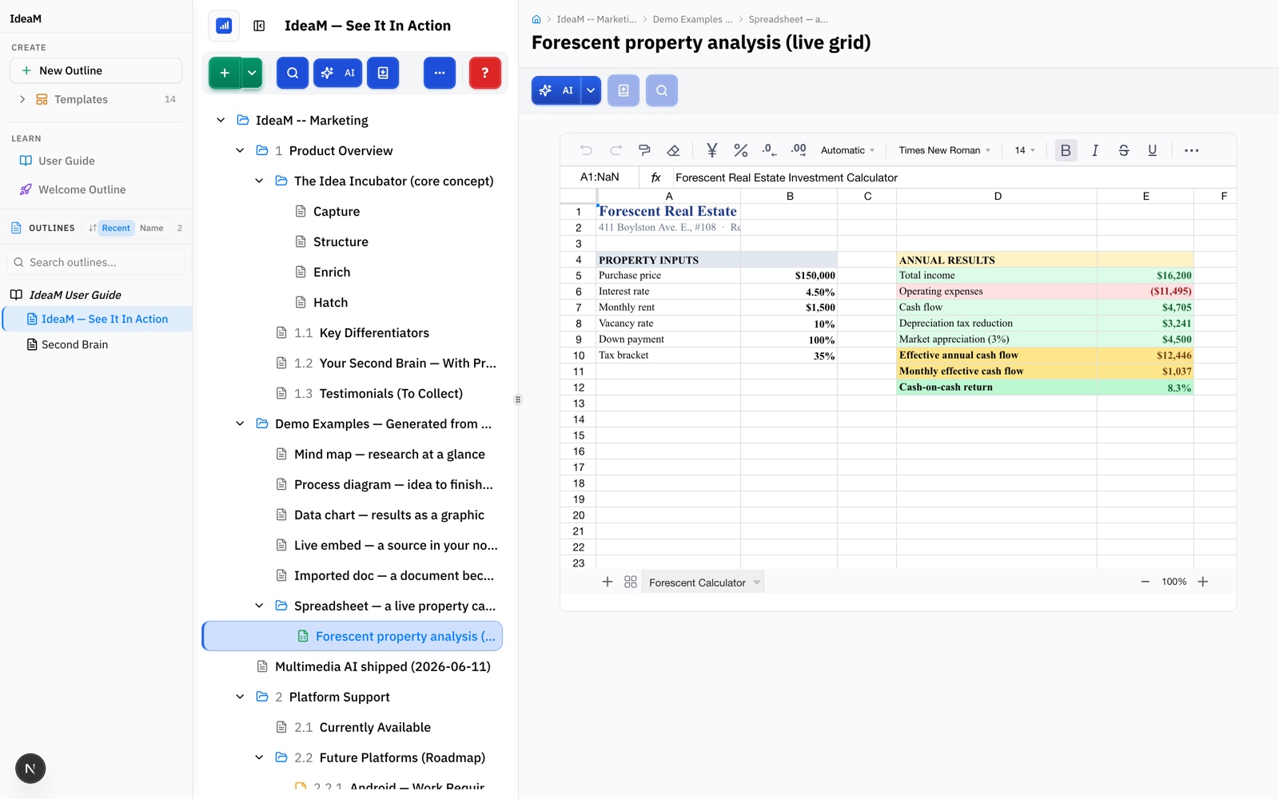Viewport: 1279px width, 799px height.
Task: Collapse The Idea Incubator folder
Action: (x=259, y=181)
